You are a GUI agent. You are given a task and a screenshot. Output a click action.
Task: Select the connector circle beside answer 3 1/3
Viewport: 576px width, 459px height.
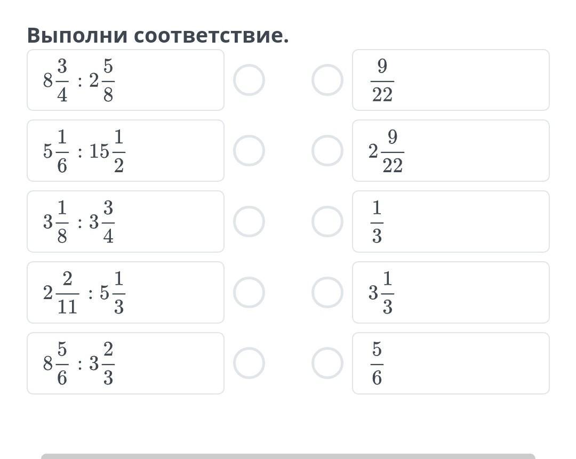click(327, 292)
